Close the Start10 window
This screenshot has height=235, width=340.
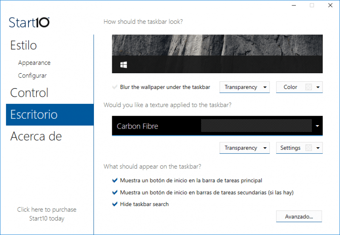(x=330, y=6)
